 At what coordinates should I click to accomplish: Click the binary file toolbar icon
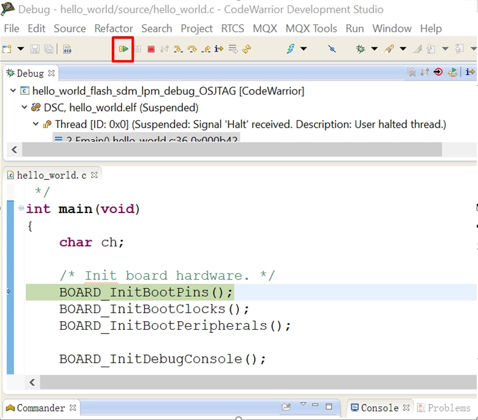[67, 49]
